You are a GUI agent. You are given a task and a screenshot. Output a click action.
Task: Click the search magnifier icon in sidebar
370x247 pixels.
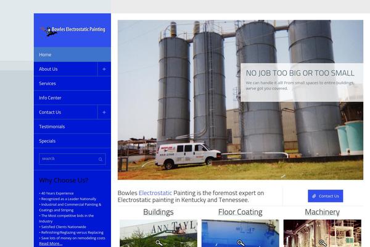tap(101, 159)
